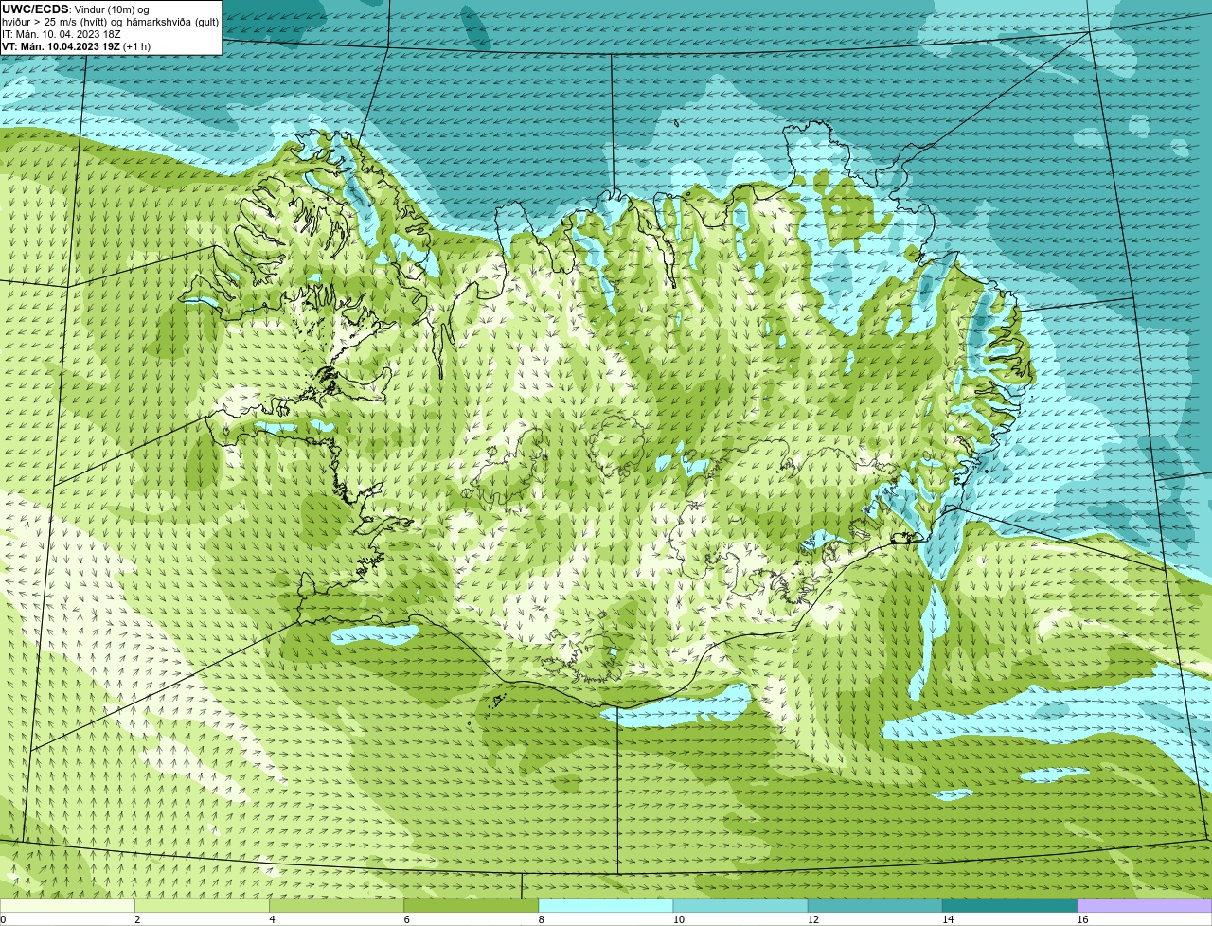Click the 'hviður > 25 m/s (hvítt)' description line
This screenshot has height=926, width=1212.
111,22
